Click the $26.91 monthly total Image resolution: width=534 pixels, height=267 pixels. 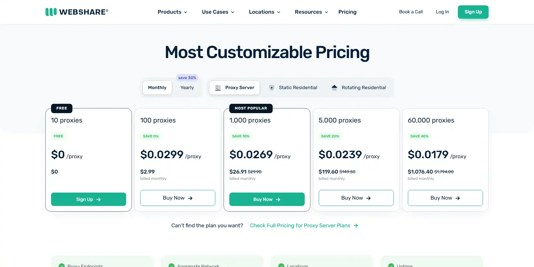pos(238,172)
